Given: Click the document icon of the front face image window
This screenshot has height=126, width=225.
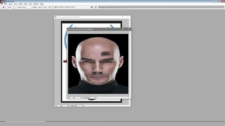Looking at the screenshot, I should click(x=69, y=29).
